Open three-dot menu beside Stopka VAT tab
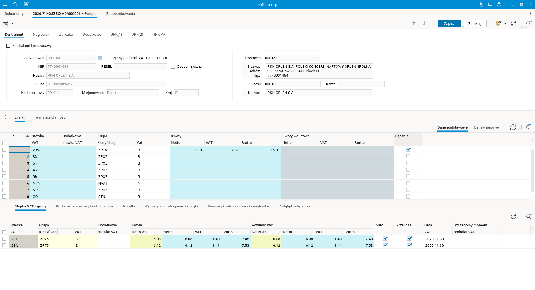Screen dimensions: 535x290 [x=5, y=206]
